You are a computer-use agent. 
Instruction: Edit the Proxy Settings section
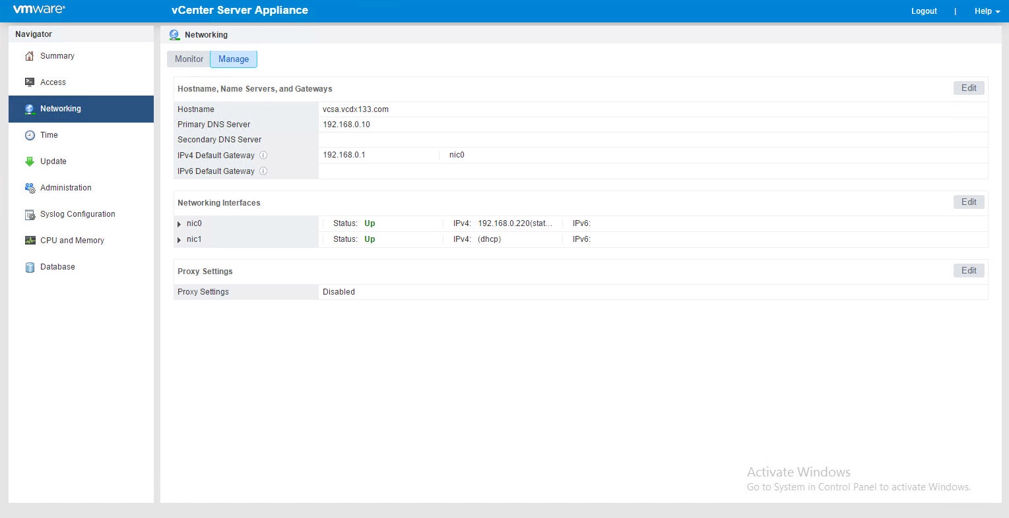pyautogui.click(x=968, y=271)
